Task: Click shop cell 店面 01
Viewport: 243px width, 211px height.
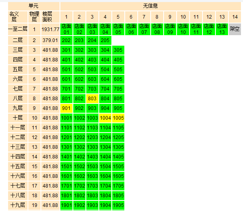Action: click(66, 29)
